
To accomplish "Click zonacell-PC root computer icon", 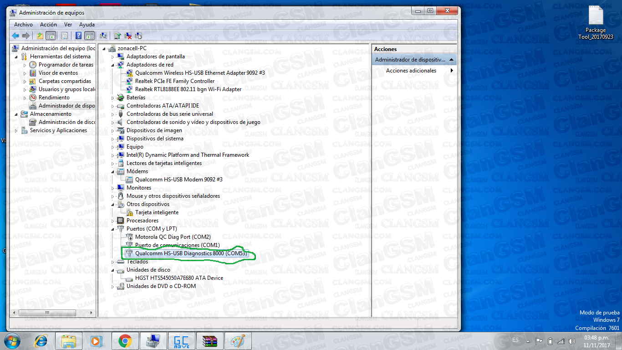I will (x=112, y=48).
